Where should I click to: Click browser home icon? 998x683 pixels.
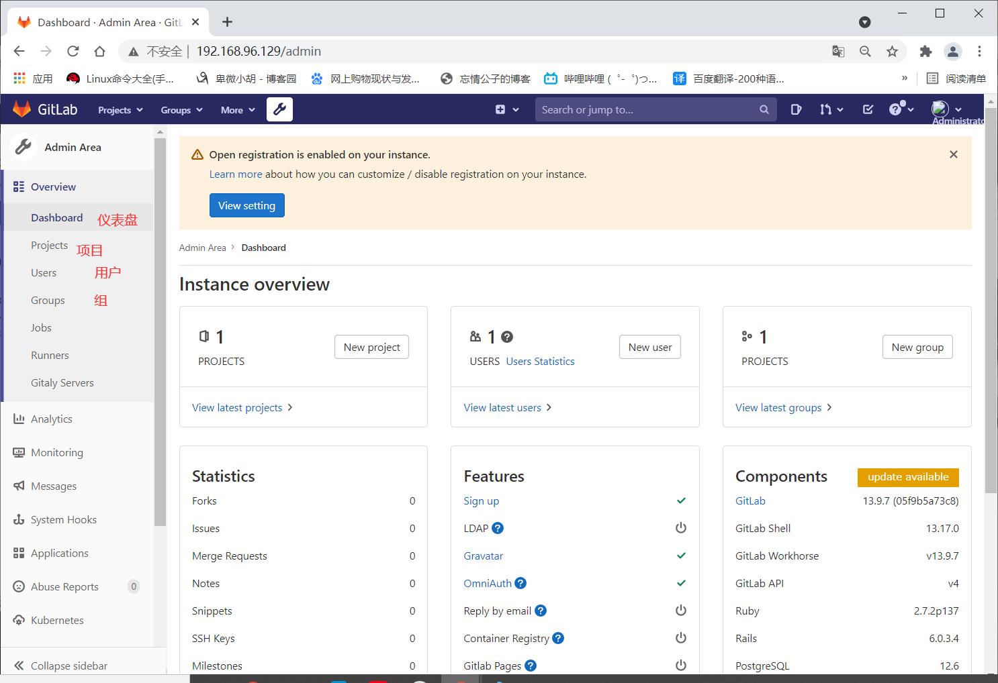99,51
